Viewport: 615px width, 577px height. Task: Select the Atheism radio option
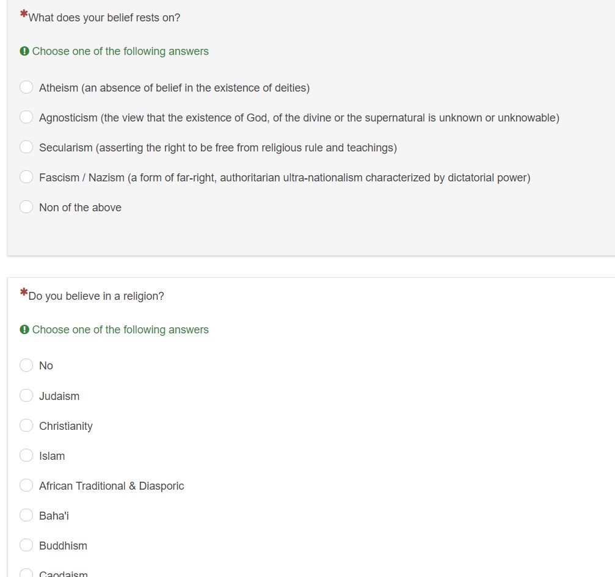pyautogui.click(x=26, y=87)
